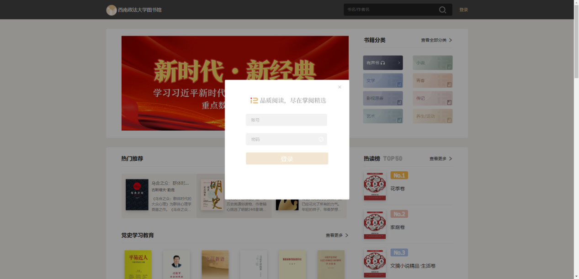Screen dimensions: 579x279
Task: Click the 登录 link in top bar
Action: pyautogui.click(x=463, y=10)
